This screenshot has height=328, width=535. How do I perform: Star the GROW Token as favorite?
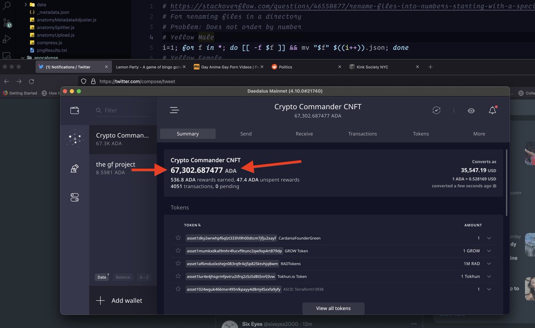point(178,251)
